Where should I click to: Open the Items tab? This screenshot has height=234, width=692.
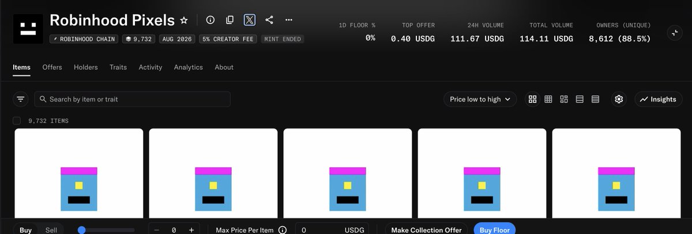coord(21,67)
